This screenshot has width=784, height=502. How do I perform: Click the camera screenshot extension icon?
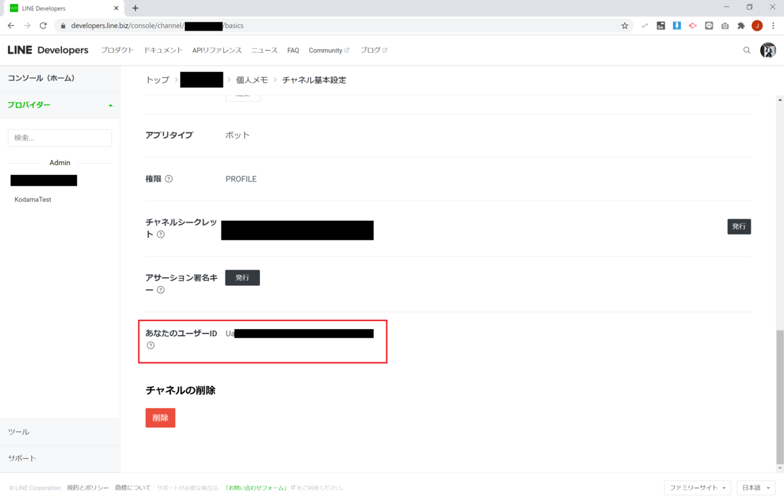click(x=725, y=25)
